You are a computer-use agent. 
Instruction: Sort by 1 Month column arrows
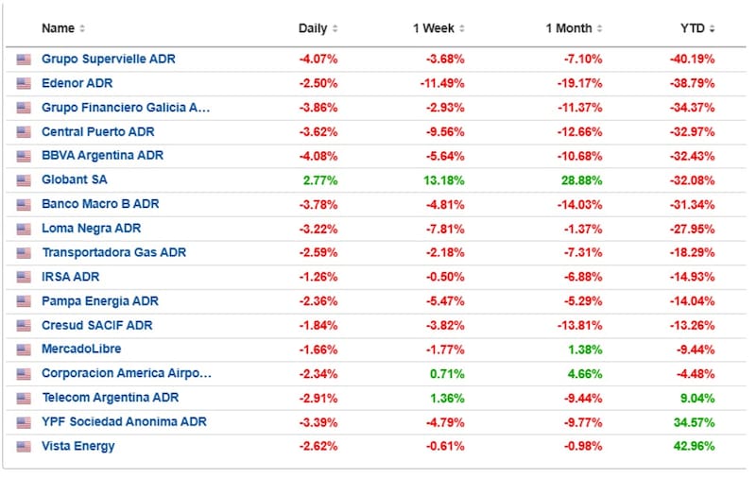coord(599,28)
